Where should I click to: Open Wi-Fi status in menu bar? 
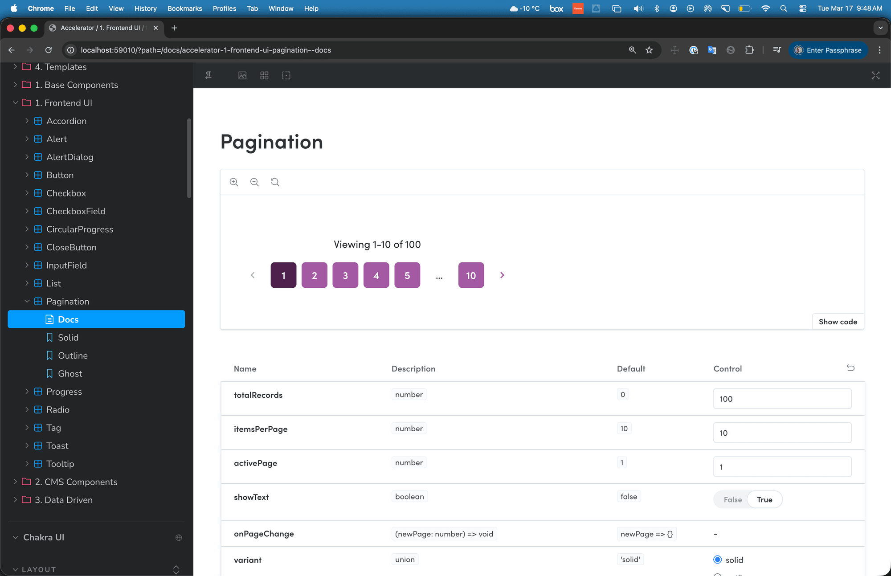[765, 8]
